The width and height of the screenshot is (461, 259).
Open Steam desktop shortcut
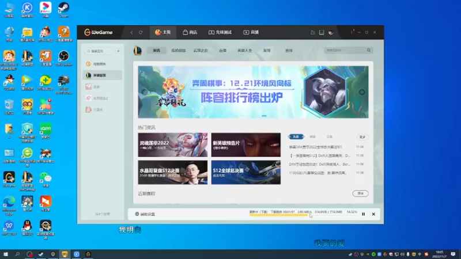[x=64, y=9]
